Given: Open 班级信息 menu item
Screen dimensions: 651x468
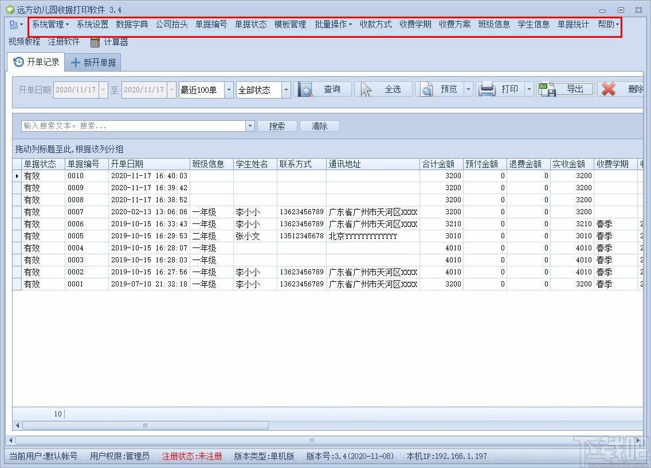Looking at the screenshot, I should point(494,25).
